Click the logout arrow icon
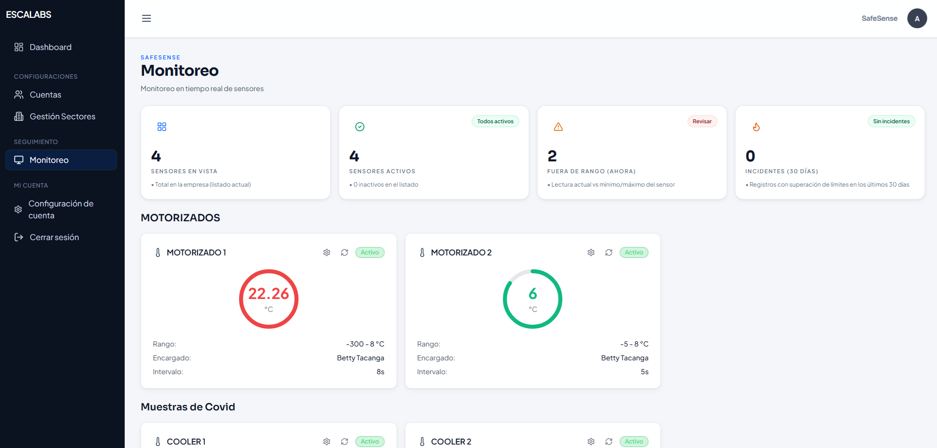This screenshot has width=937, height=448. click(19, 237)
